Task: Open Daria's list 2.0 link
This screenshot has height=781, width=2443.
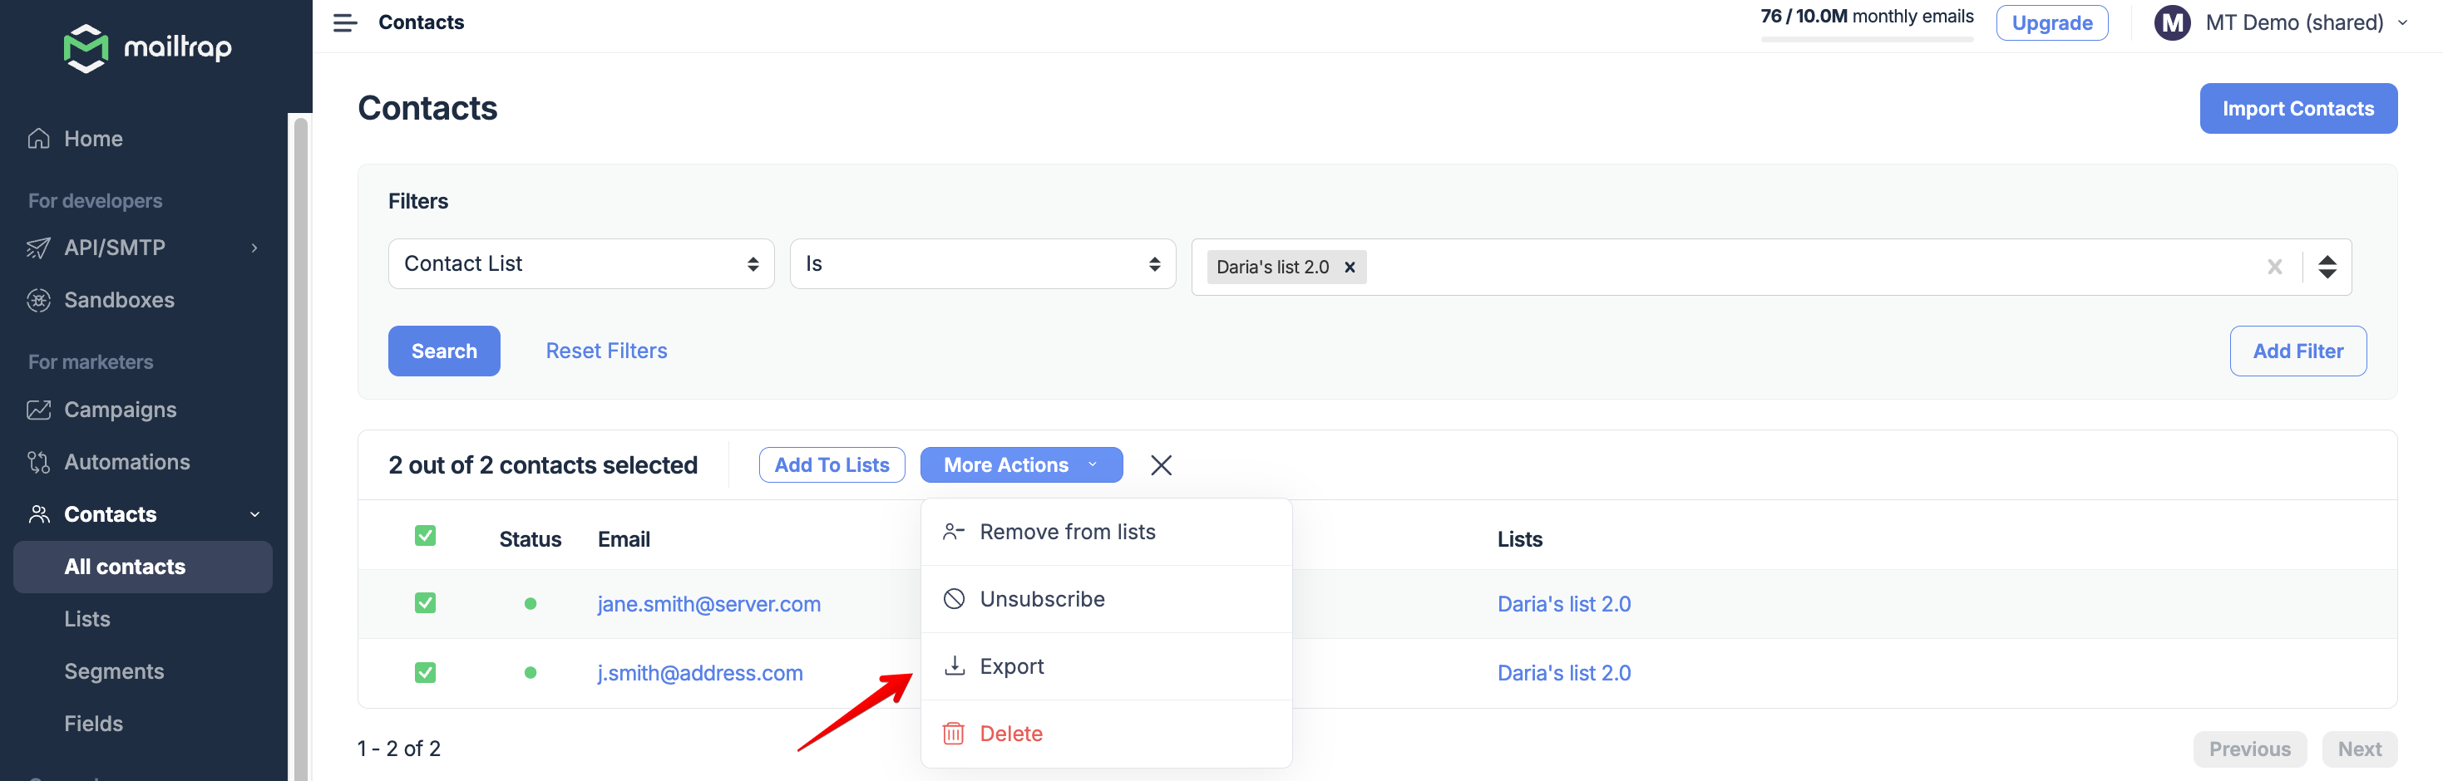Action: click(x=1563, y=603)
